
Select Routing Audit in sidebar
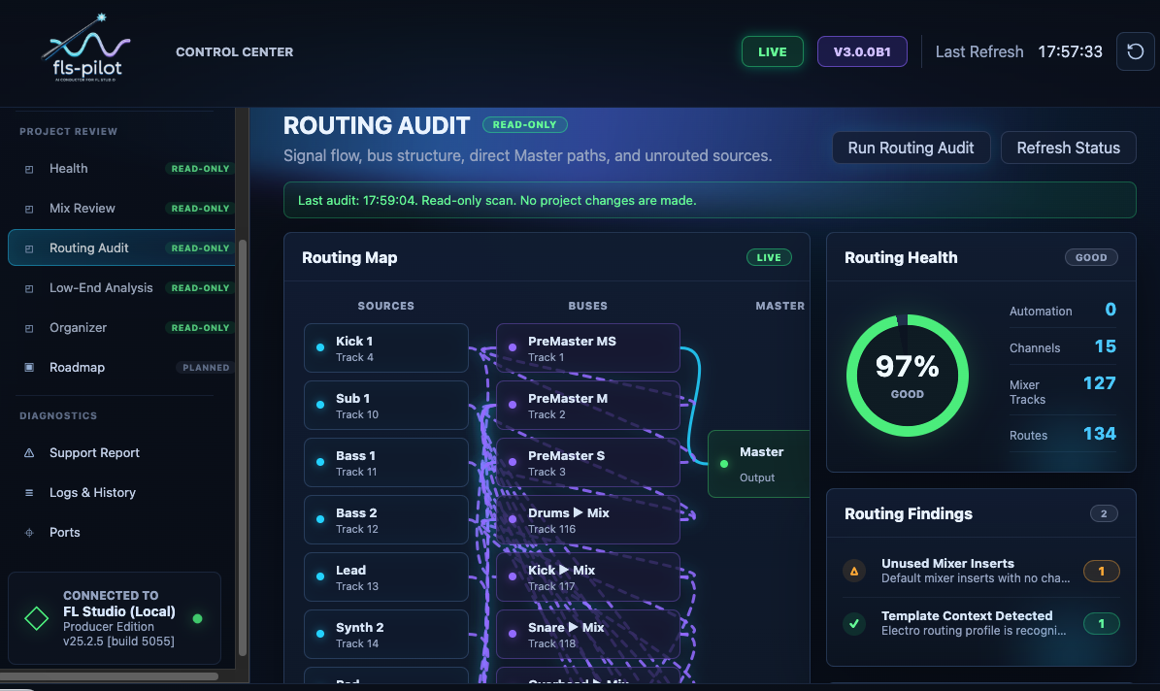click(121, 247)
